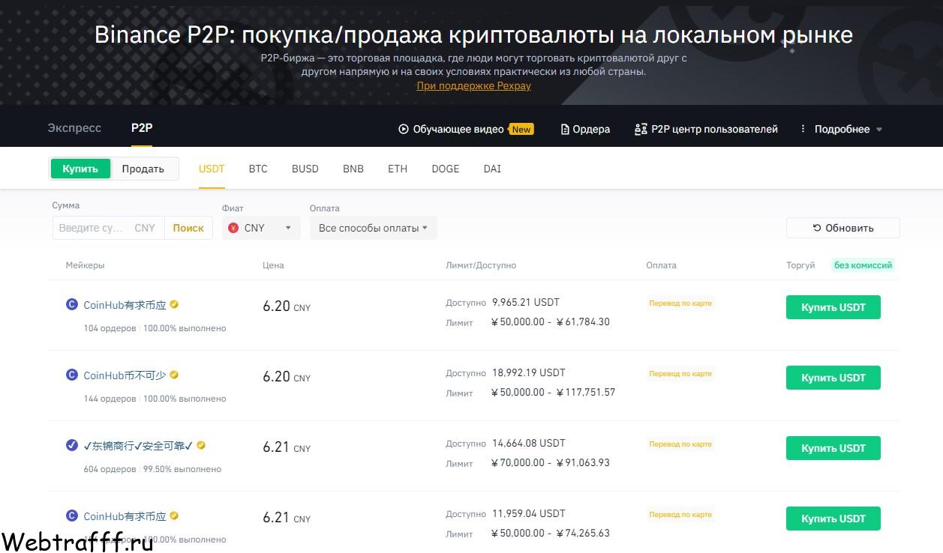943x553 pixels.
Task: Open P2P центр пользователей icon
Action: click(x=641, y=129)
